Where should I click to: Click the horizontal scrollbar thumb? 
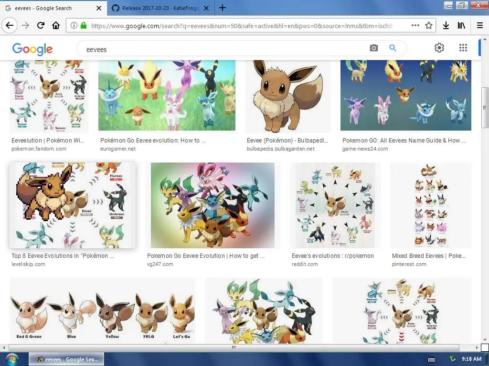(x=234, y=347)
